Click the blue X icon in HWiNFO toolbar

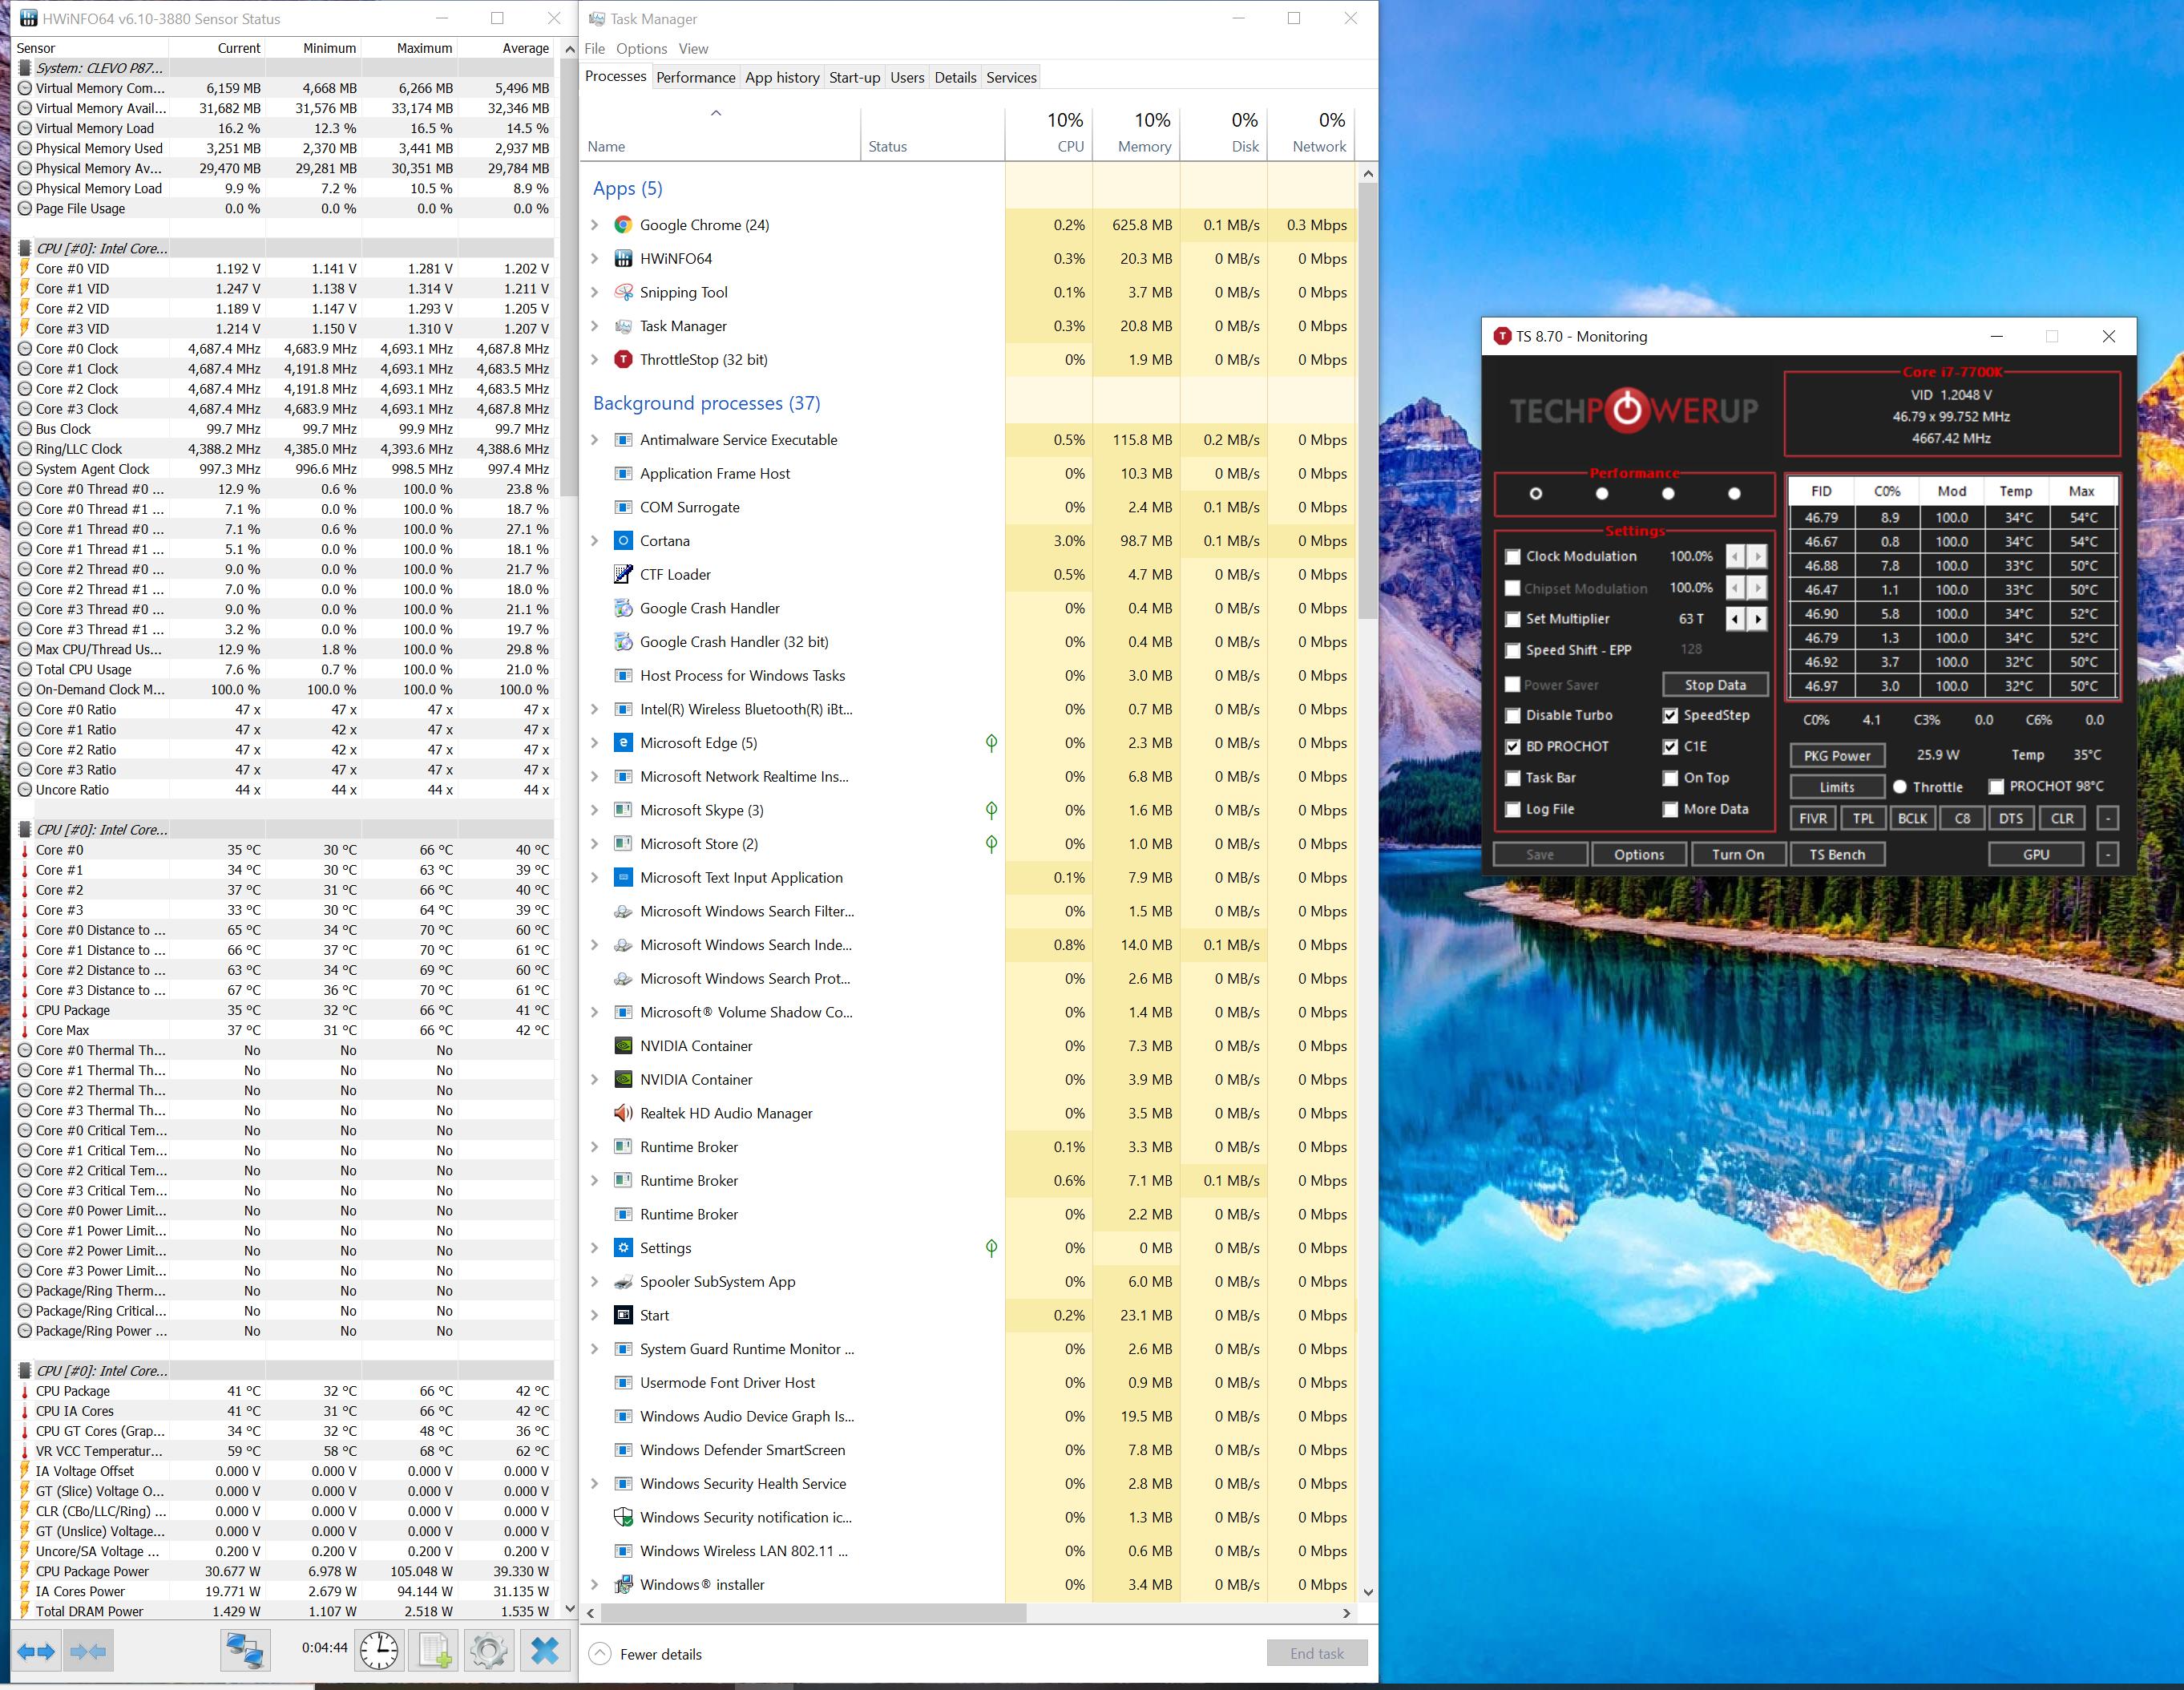pyautogui.click(x=545, y=1651)
